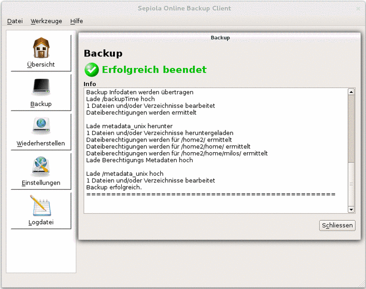Select log line 'Backup erfolgreich.'
The image size is (366, 289).
tap(114, 187)
